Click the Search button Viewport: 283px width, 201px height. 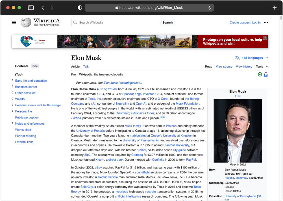tap(167, 22)
